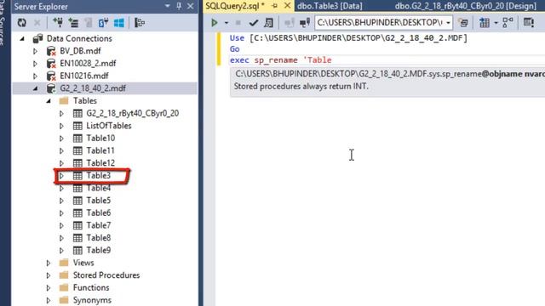Select the ListOfTables table

point(109,126)
